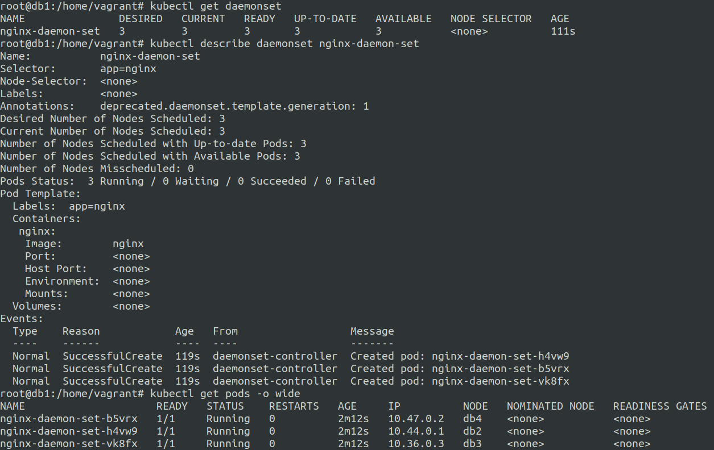The width and height of the screenshot is (714, 450).
Task: Click the Host Port label
Action: pyautogui.click(x=56, y=269)
